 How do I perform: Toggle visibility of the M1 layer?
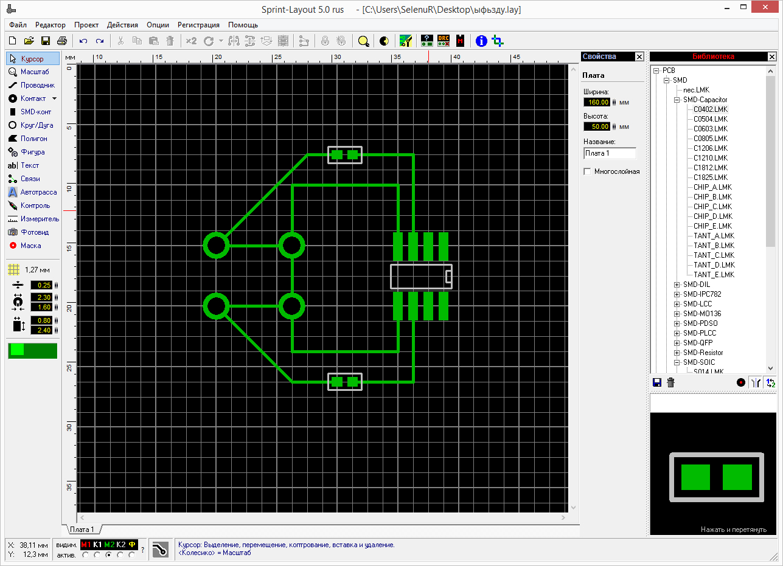pyautogui.click(x=85, y=544)
